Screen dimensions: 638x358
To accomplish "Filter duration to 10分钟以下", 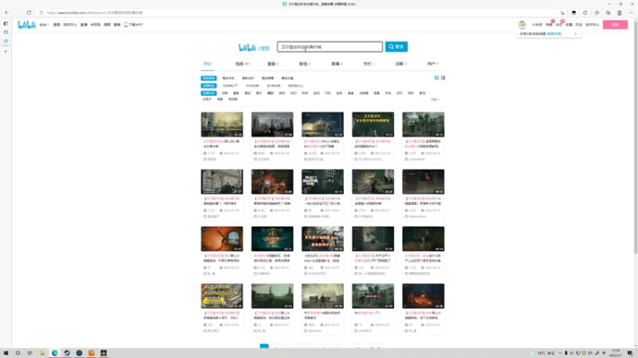I will [x=230, y=86].
